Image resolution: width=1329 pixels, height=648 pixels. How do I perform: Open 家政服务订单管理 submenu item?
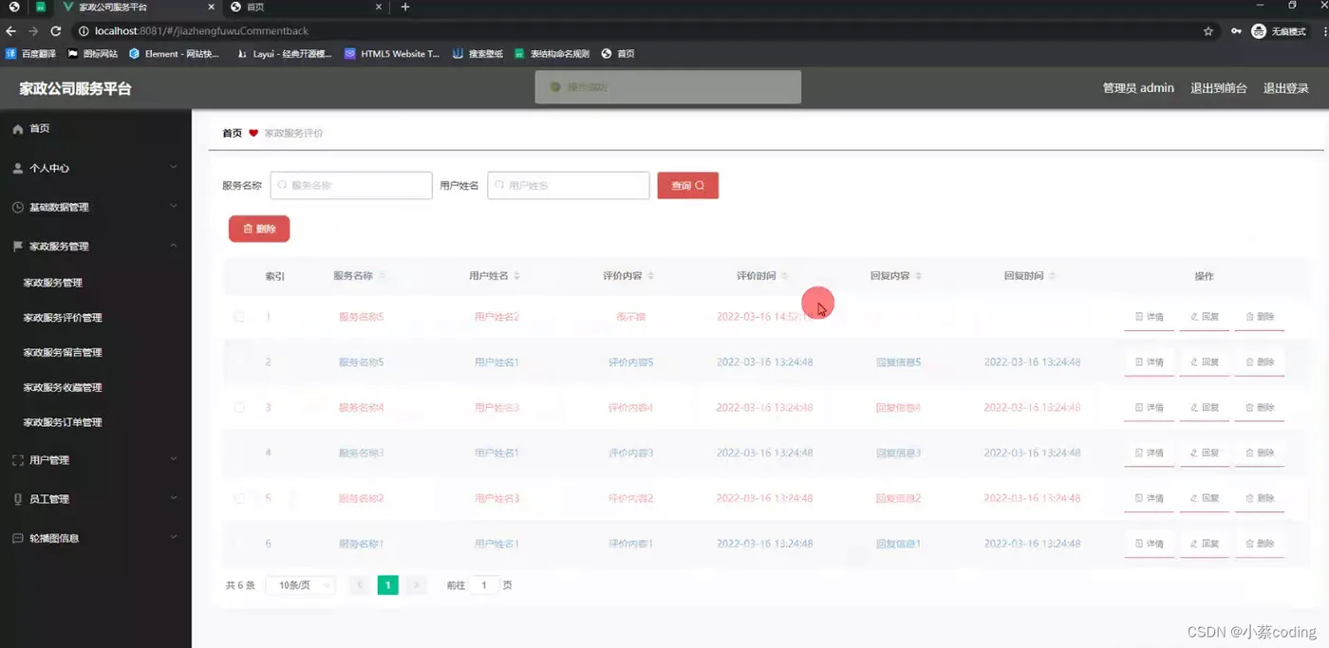click(x=63, y=422)
